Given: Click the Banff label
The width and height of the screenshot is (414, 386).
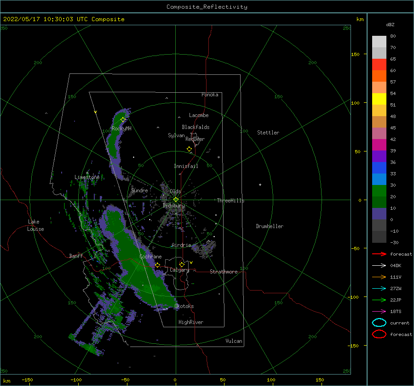Looking at the screenshot, I should 76,256.
